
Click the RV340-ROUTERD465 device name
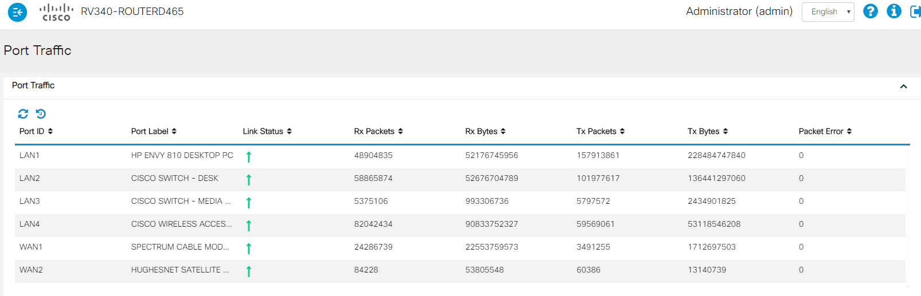point(132,11)
